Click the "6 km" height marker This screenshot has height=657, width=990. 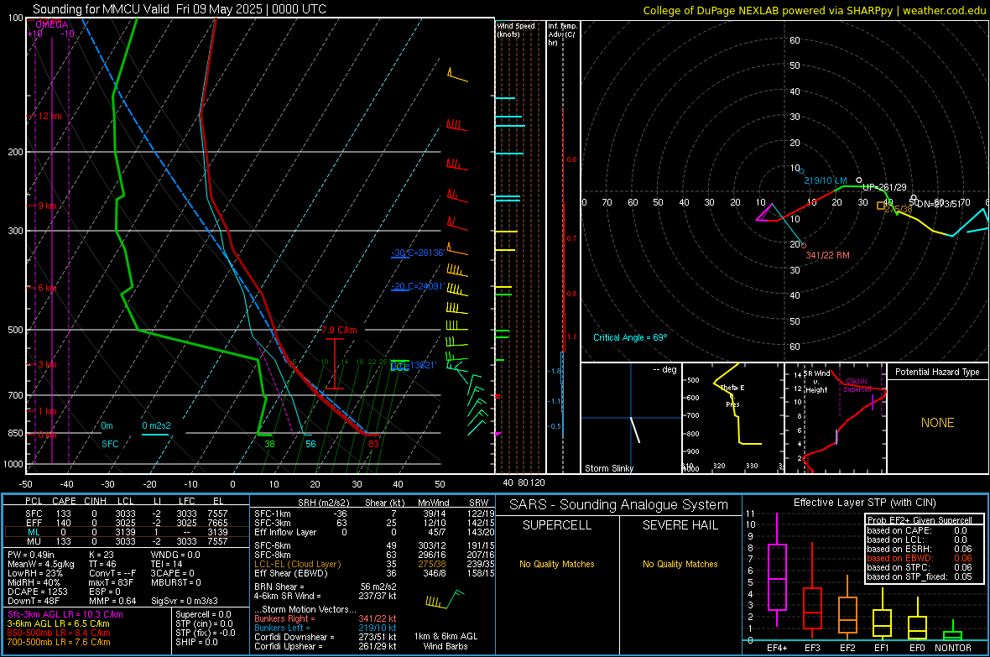click(x=47, y=288)
